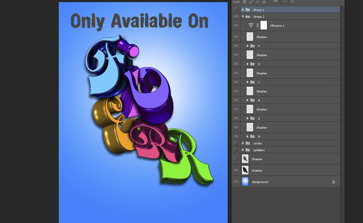Expand the V group arrow
The image size is (363, 223).
[247, 64]
